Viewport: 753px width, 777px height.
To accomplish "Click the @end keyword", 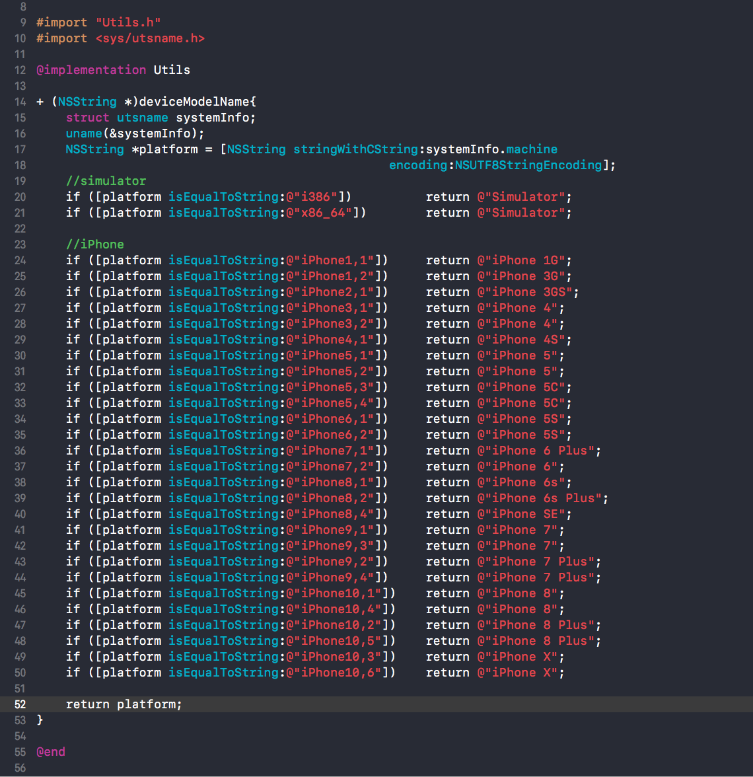I will coord(51,752).
